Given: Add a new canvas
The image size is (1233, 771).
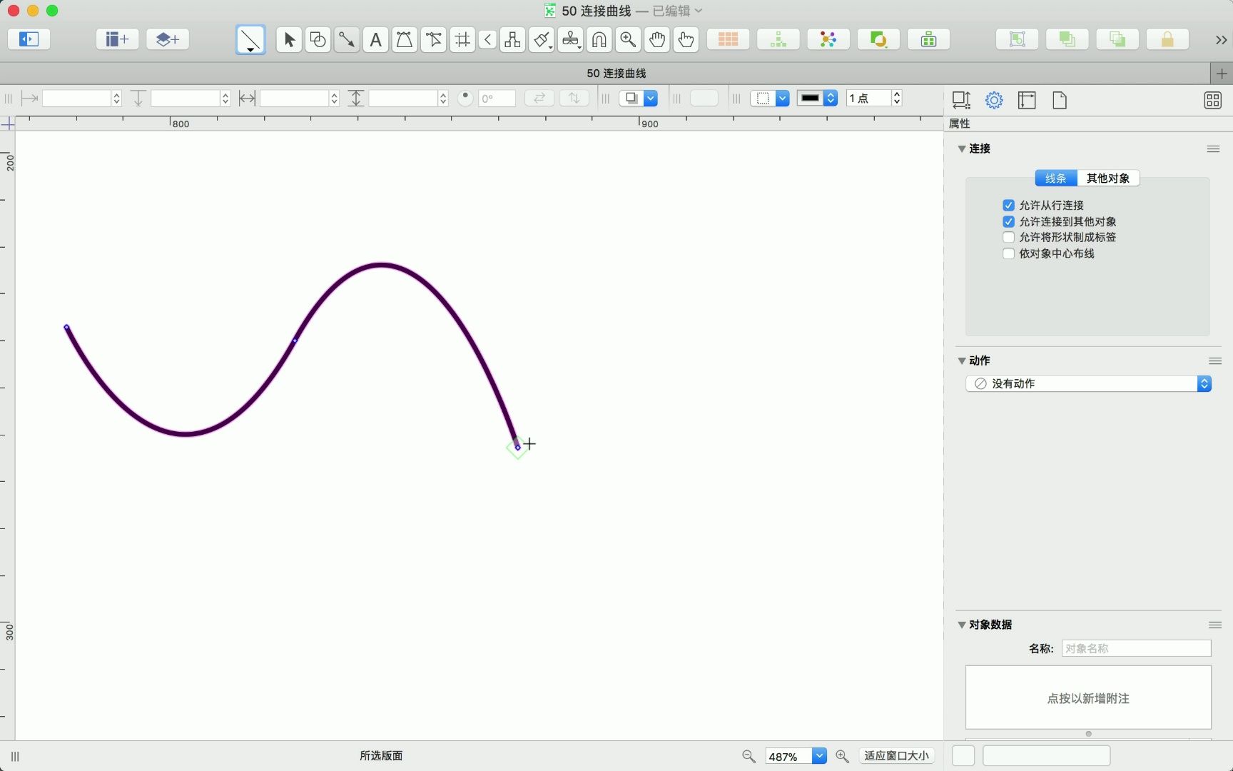Looking at the screenshot, I should pyautogui.click(x=117, y=39).
